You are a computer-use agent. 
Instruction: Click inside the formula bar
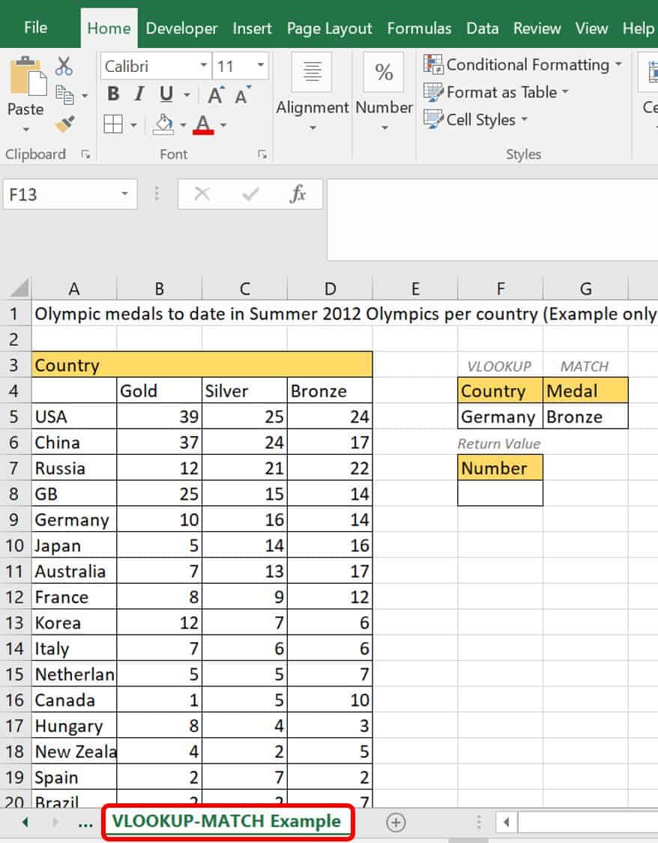pyautogui.click(x=492, y=220)
